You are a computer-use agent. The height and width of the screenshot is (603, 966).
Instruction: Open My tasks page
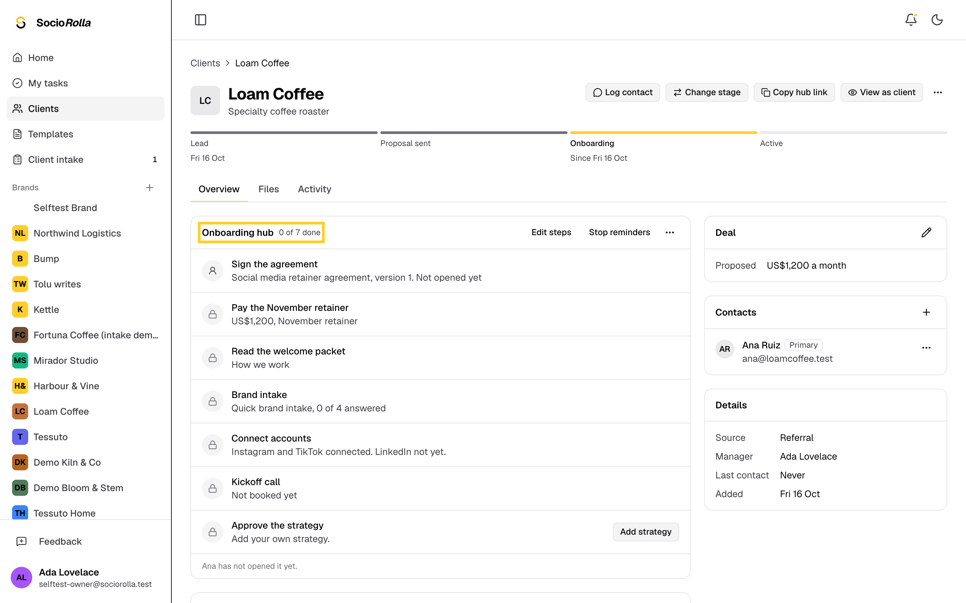(x=86, y=83)
